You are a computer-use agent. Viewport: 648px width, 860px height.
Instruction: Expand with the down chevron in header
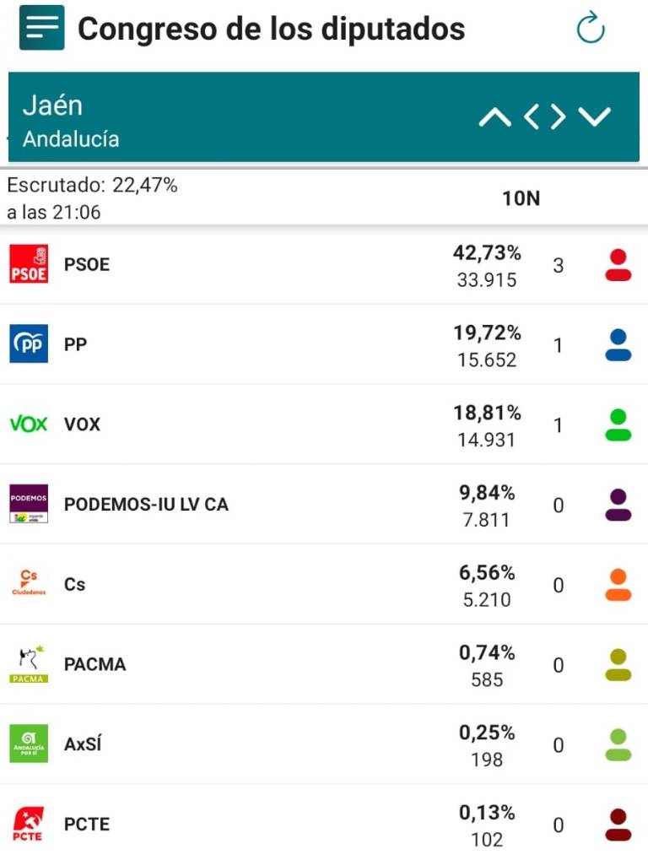pyautogui.click(x=595, y=116)
